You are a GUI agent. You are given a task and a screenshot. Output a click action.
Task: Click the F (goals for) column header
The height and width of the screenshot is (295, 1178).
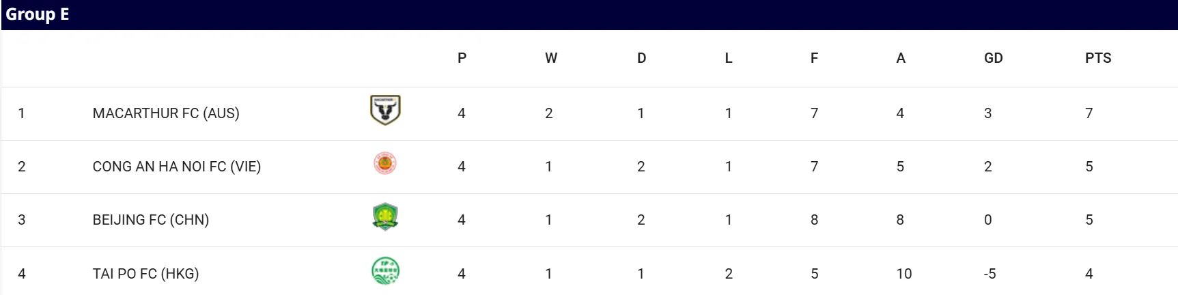[814, 58]
